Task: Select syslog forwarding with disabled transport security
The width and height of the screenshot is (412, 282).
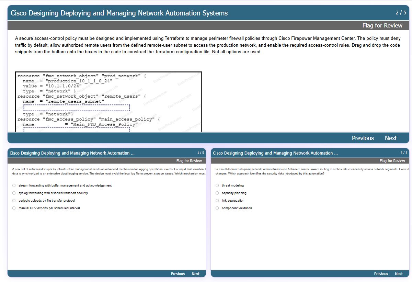Action: [x=14, y=193]
